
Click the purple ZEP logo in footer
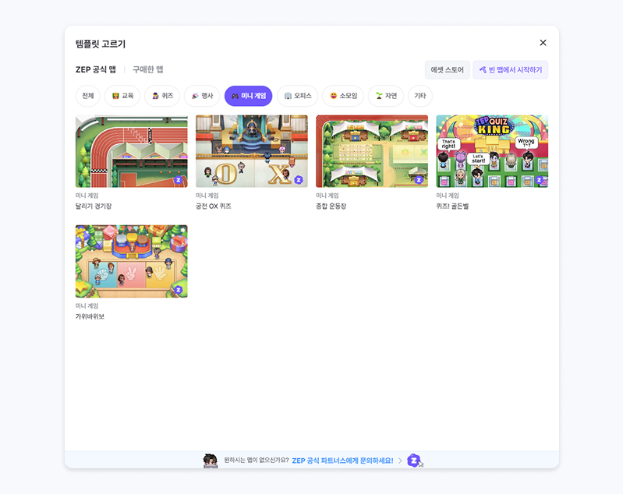click(x=414, y=460)
